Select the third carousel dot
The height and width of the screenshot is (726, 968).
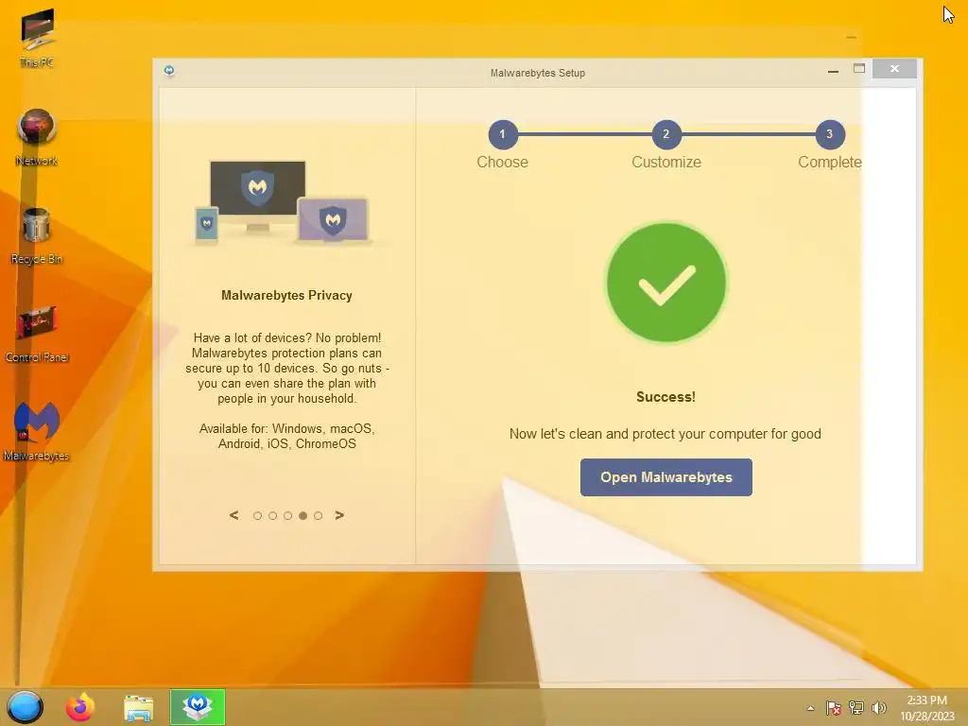pyautogui.click(x=287, y=515)
